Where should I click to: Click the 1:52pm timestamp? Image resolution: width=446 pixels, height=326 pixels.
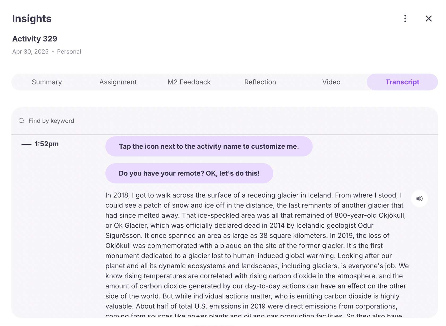click(x=47, y=144)
